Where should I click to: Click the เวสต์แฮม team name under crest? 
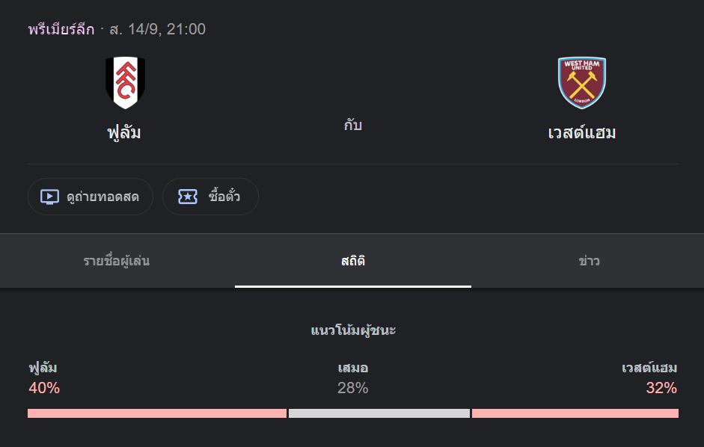582,132
